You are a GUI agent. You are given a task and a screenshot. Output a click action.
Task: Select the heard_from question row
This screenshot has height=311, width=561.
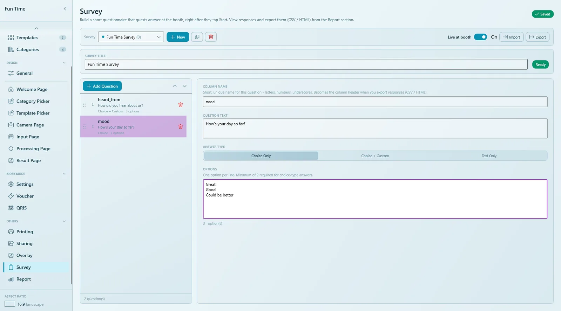[133, 105]
